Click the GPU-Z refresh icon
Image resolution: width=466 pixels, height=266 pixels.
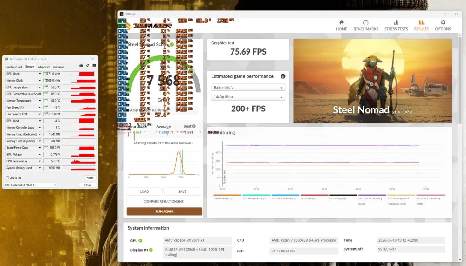click(x=88, y=66)
